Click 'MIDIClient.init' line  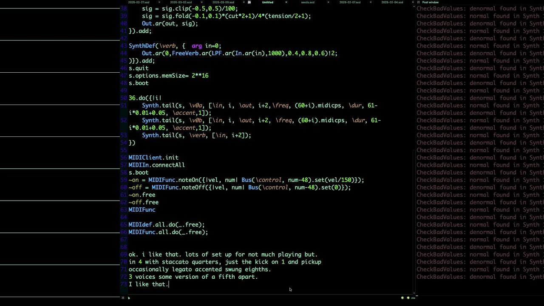(x=153, y=157)
